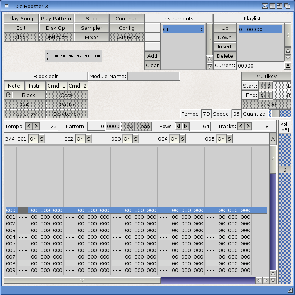Image resolution: width=295 pixels, height=295 pixels.
Task: Solo track 001 with S button
Action: tap(41, 139)
